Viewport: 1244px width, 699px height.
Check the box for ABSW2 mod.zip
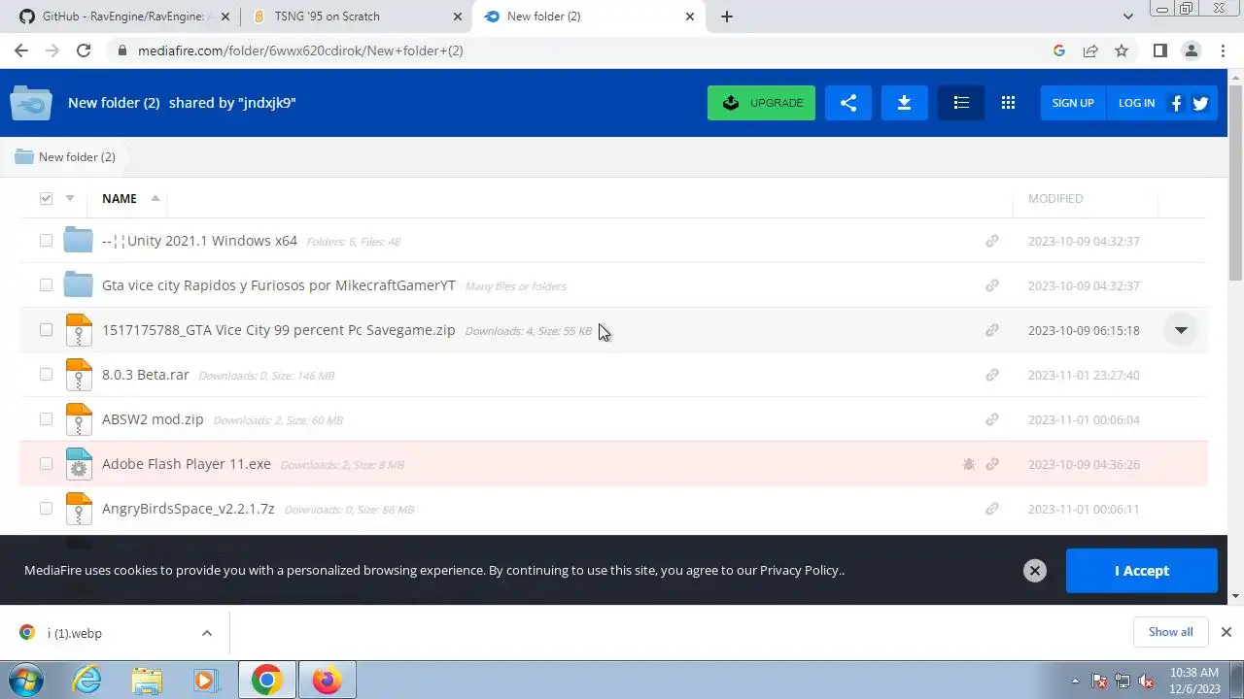[x=46, y=419]
